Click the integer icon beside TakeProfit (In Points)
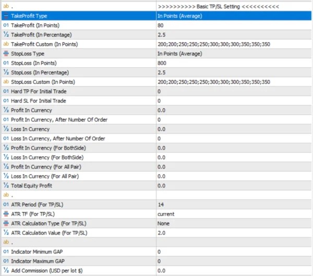 click(x=6, y=26)
